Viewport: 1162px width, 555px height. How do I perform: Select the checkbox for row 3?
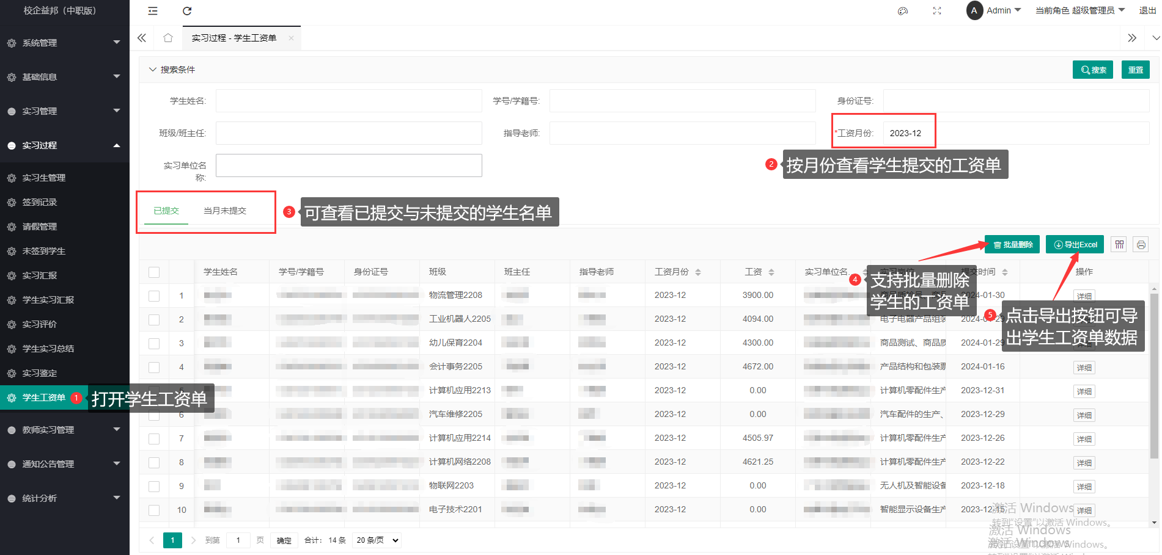coord(154,344)
